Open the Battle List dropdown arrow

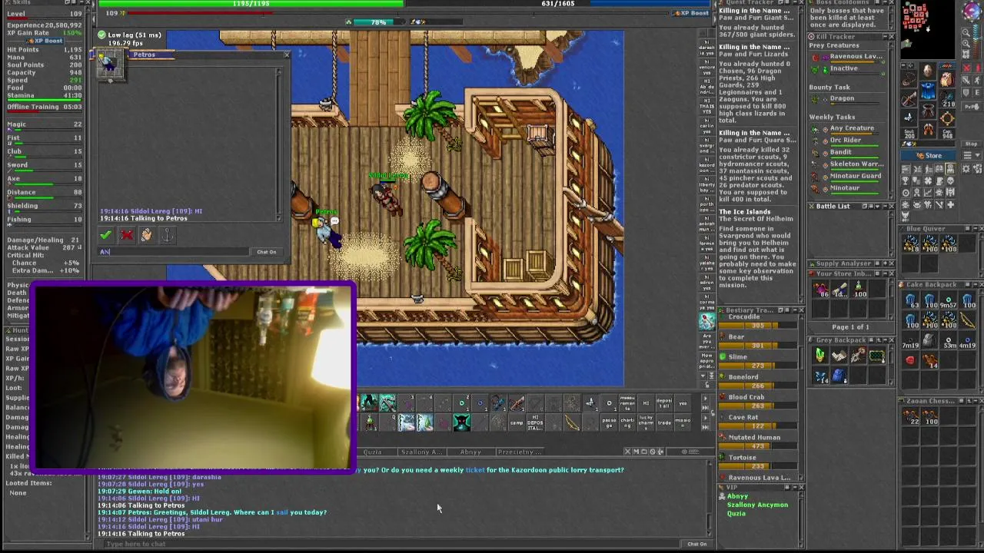click(877, 206)
